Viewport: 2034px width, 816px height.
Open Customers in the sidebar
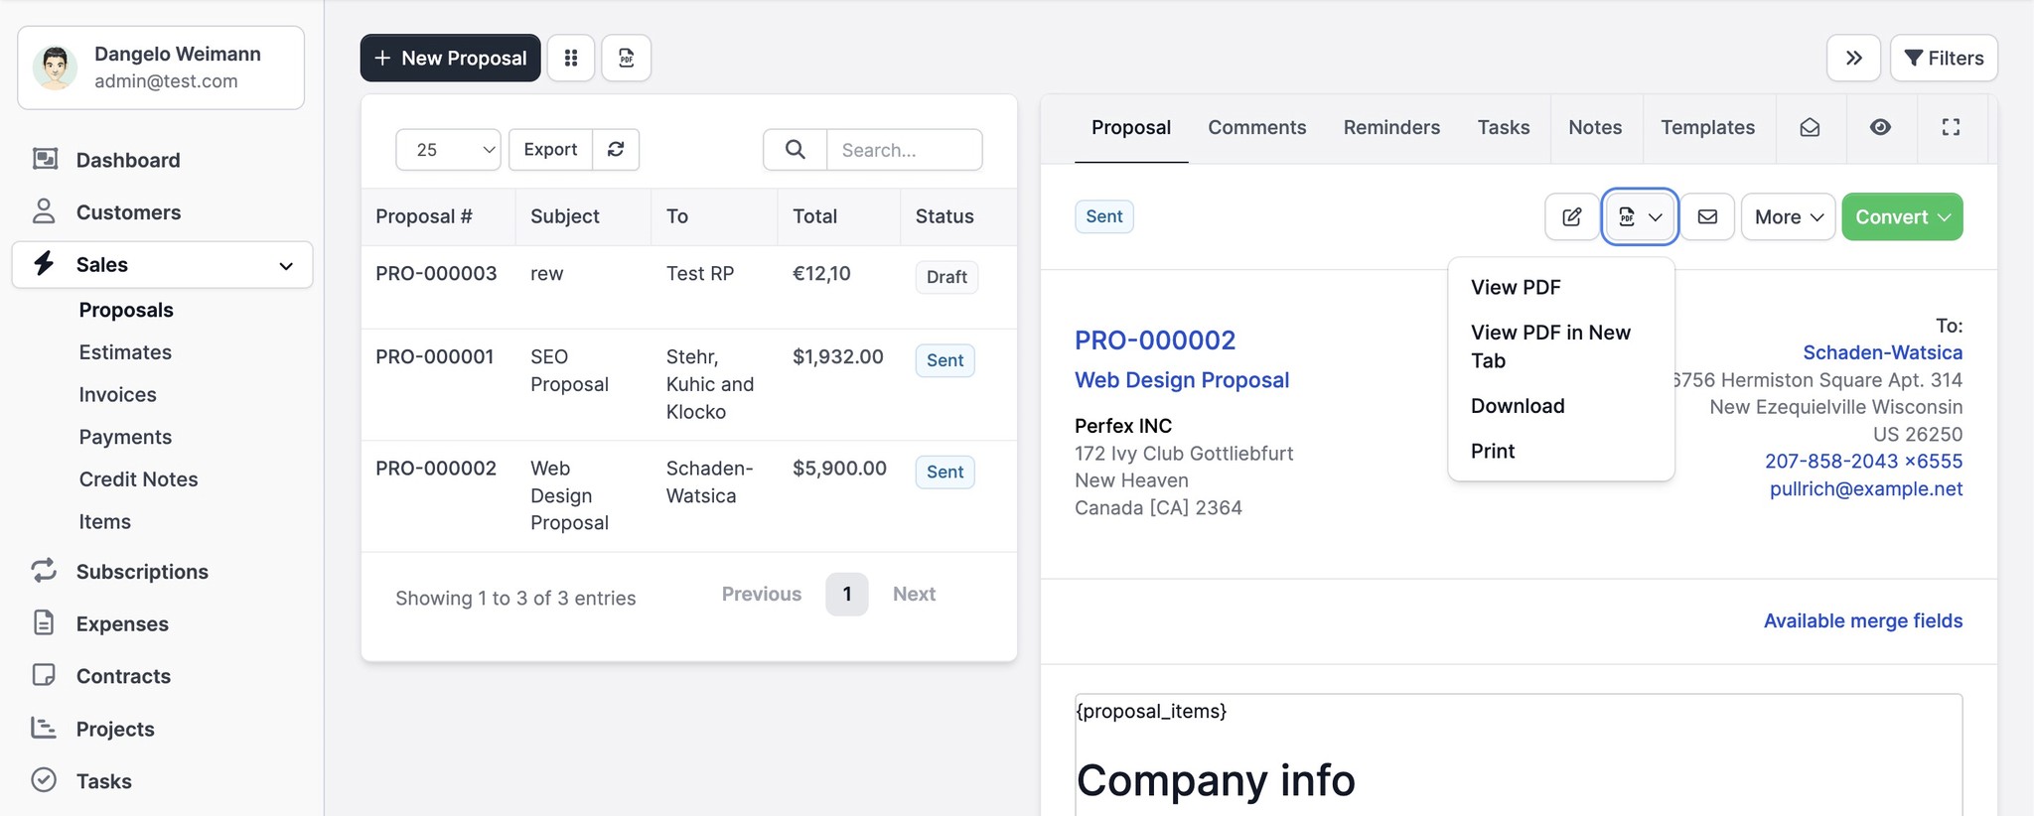pyautogui.click(x=128, y=212)
